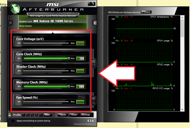This screenshot has width=190, height=128.
Task: Click the MSI Afterburner Hardware Monitor title
Action: pyautogui.click(x=124, y=12)
